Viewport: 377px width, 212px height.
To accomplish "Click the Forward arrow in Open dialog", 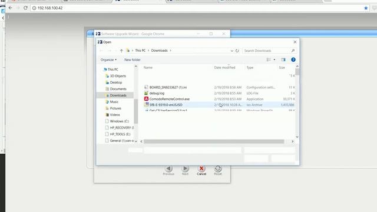I will [110, 51].
